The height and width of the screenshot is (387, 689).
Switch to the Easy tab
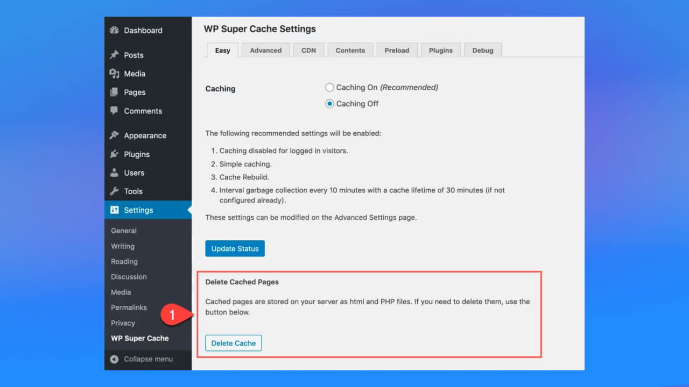click(223, 50)
